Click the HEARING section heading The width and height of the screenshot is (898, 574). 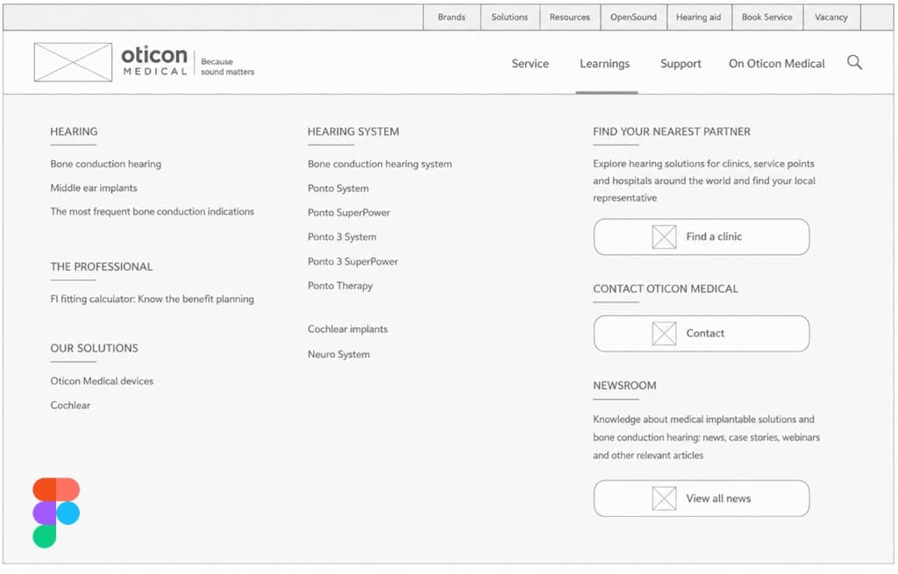point(74,131)
